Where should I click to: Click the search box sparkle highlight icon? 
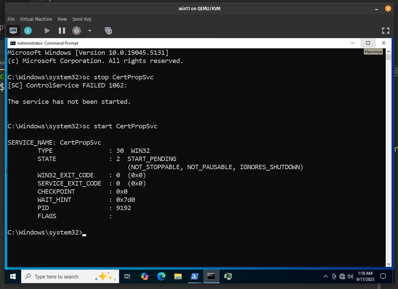[105, 276]
